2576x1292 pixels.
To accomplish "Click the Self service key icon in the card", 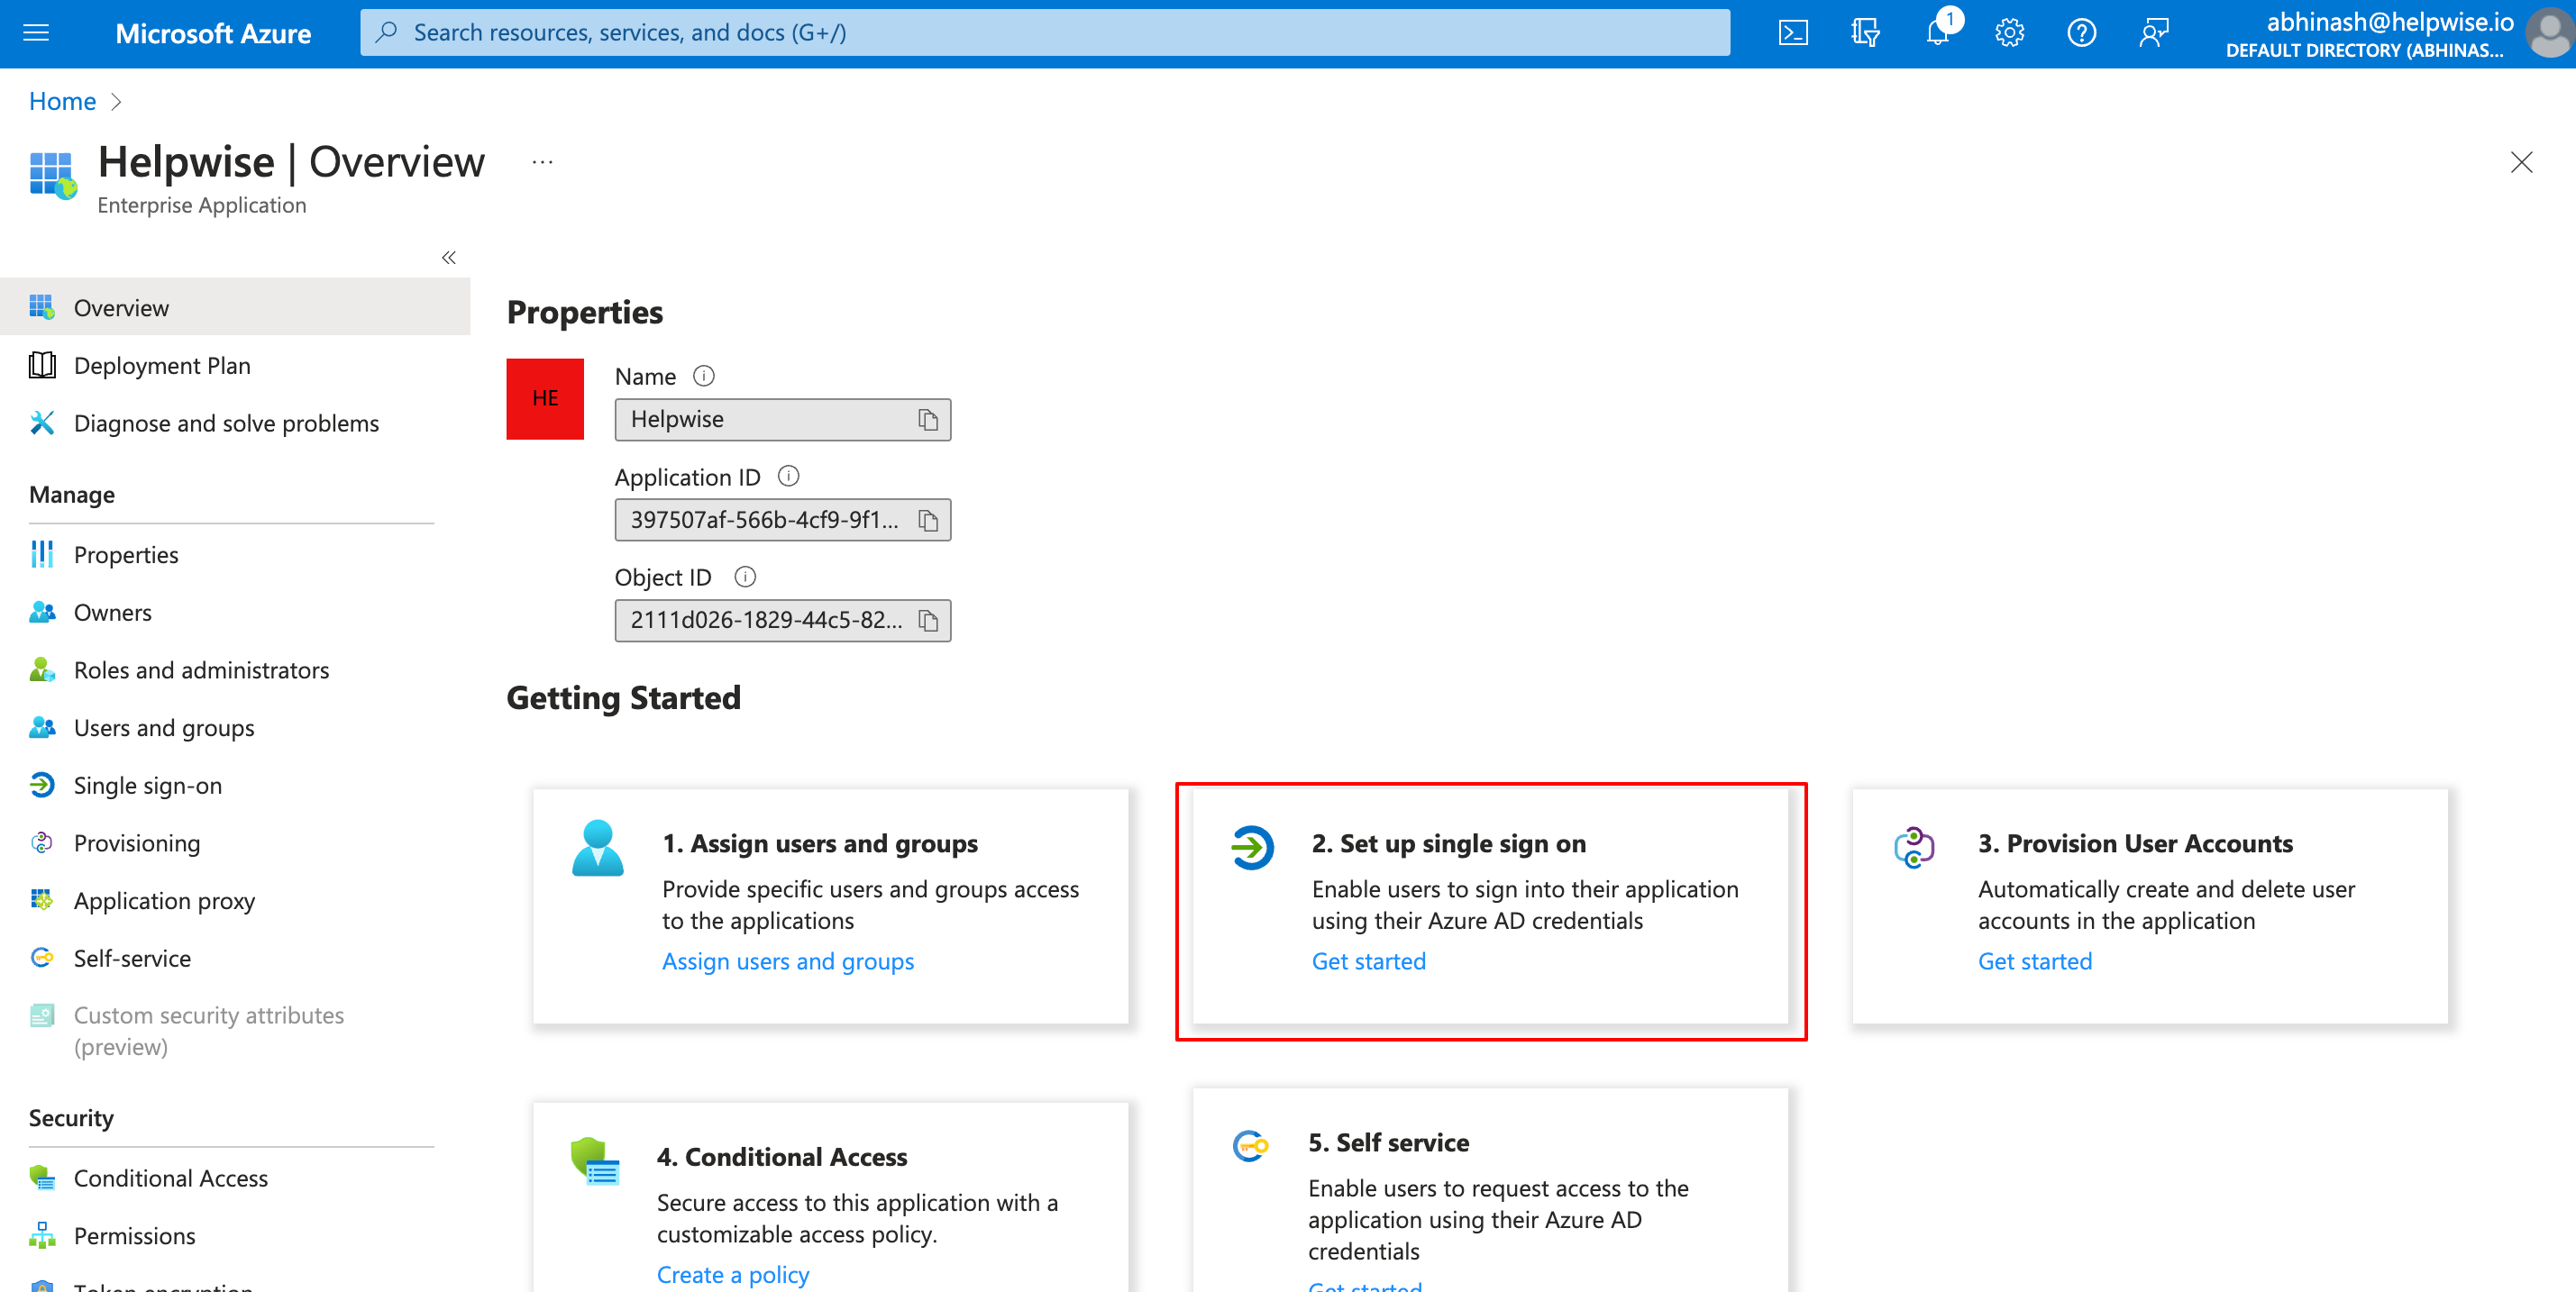I will (1250, 1145).
